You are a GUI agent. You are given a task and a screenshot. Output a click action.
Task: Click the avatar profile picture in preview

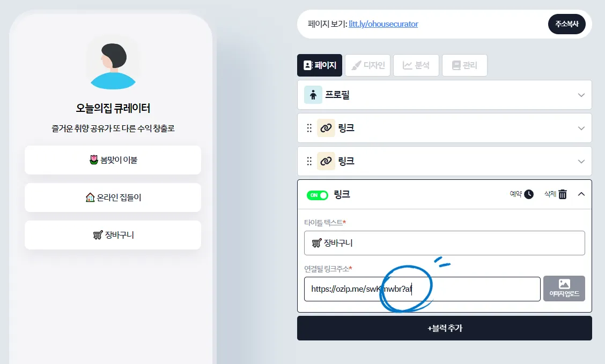(x=113, y=64)
